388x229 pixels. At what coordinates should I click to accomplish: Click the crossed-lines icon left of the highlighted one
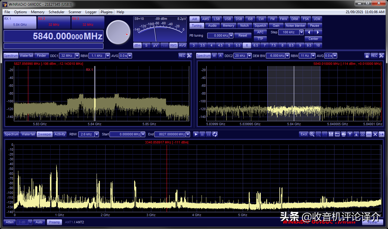click(x=362, y=134)
